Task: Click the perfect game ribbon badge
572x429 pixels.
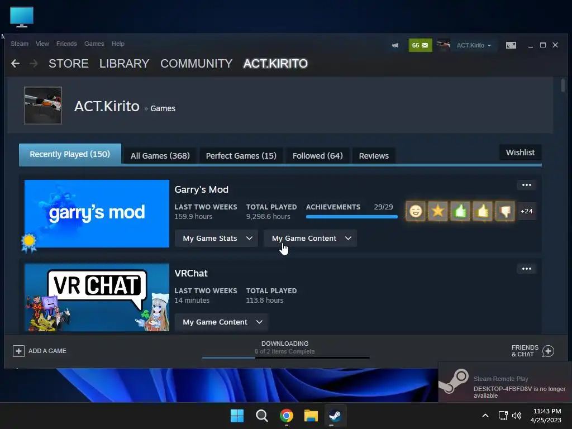Action: 29,242
